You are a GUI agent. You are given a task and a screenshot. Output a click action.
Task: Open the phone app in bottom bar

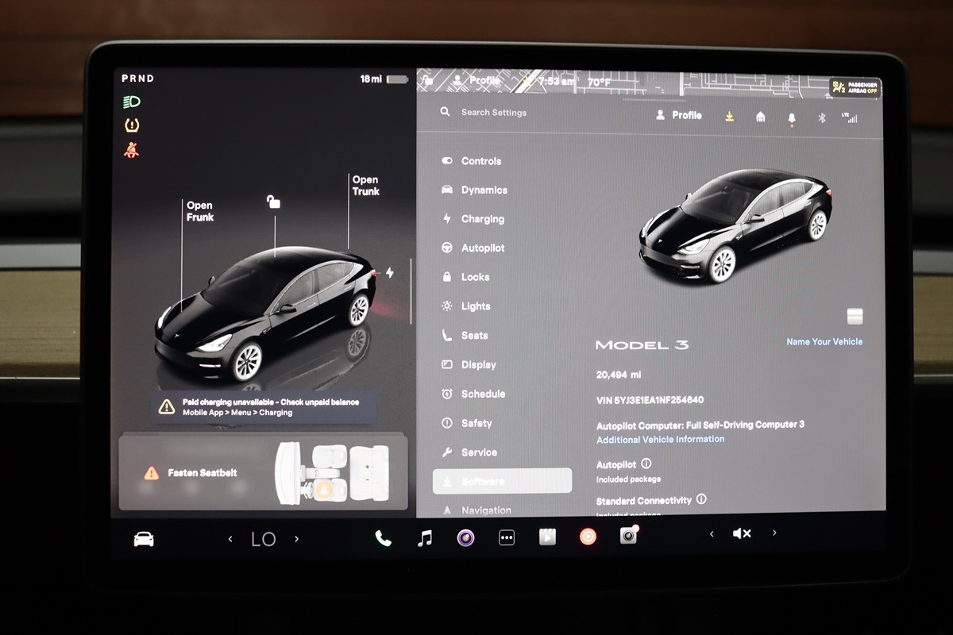pyautogui.click(x=383, y=538)
